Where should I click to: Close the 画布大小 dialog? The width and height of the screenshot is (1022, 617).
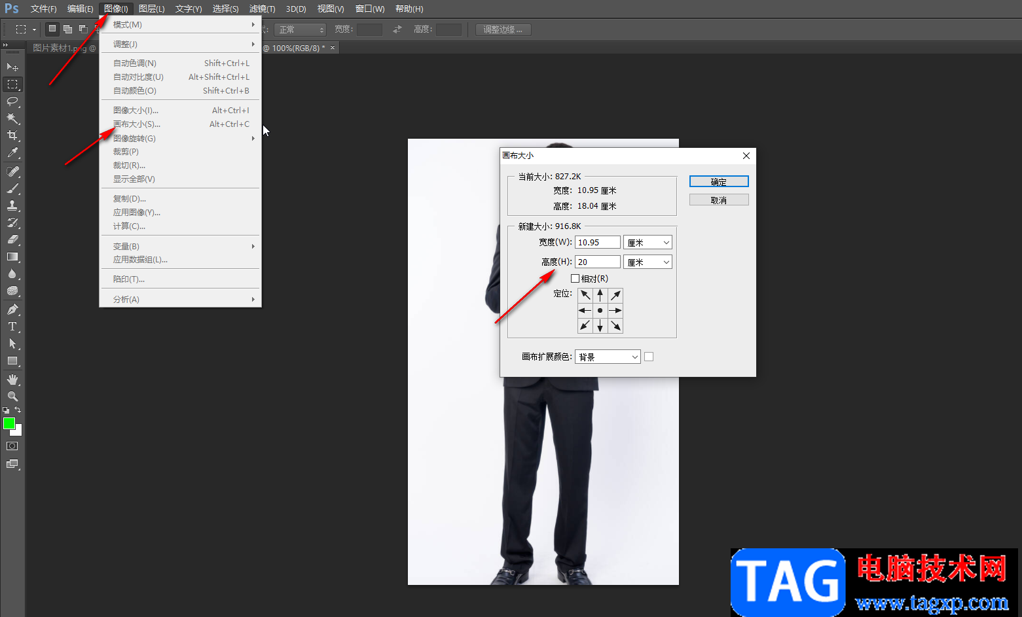click(x=746, y=156)
